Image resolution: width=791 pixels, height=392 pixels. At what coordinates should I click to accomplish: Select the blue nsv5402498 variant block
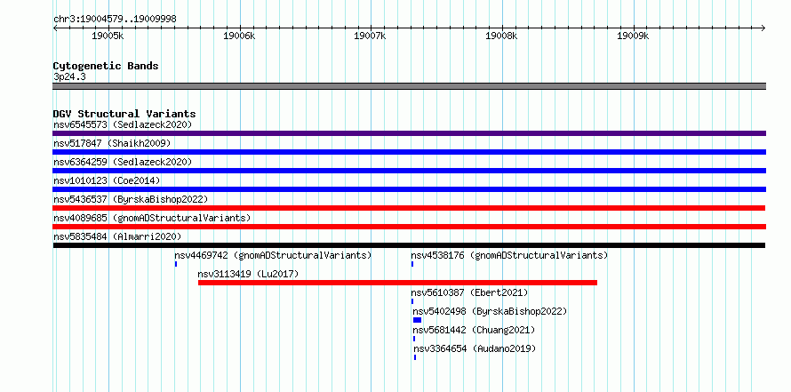click(x=417, y=320)
